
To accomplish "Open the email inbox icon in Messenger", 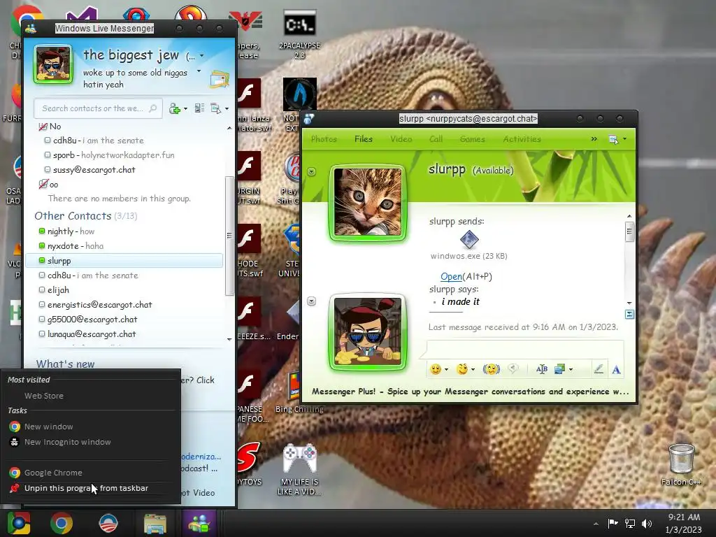I will (219, 80).
